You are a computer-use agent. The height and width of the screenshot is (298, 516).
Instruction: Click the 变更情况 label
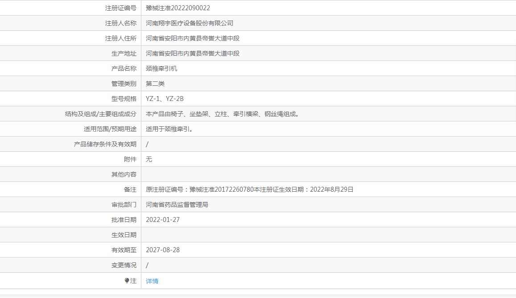coord(124,265)
